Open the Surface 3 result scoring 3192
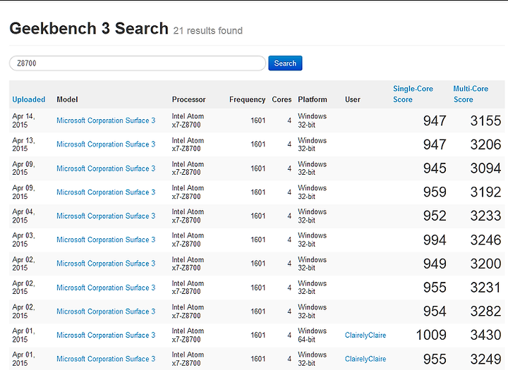 pyautogui.click(x=106, y=192)
